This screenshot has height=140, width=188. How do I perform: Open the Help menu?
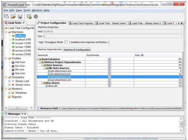46,10
